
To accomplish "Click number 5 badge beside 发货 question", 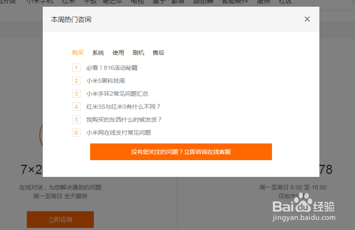I will (76, 120).
